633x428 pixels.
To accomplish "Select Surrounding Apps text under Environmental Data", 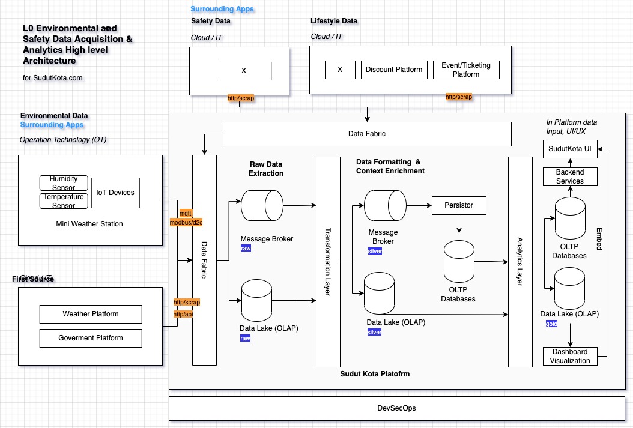I will (52, 125).
